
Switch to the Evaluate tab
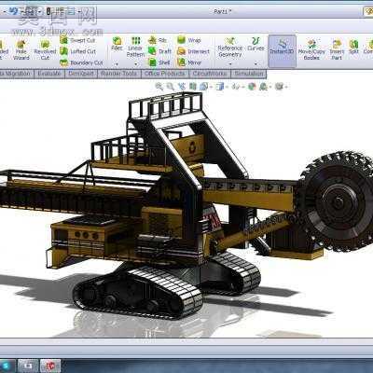point(49,74)
